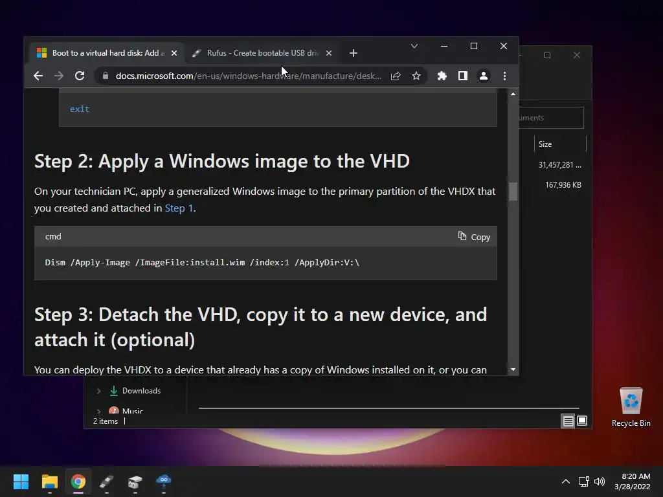Viewport: 663px width, 497px height.
Task: Close the Boot to a virtual hard disk tab
Action: pos(174,53)
